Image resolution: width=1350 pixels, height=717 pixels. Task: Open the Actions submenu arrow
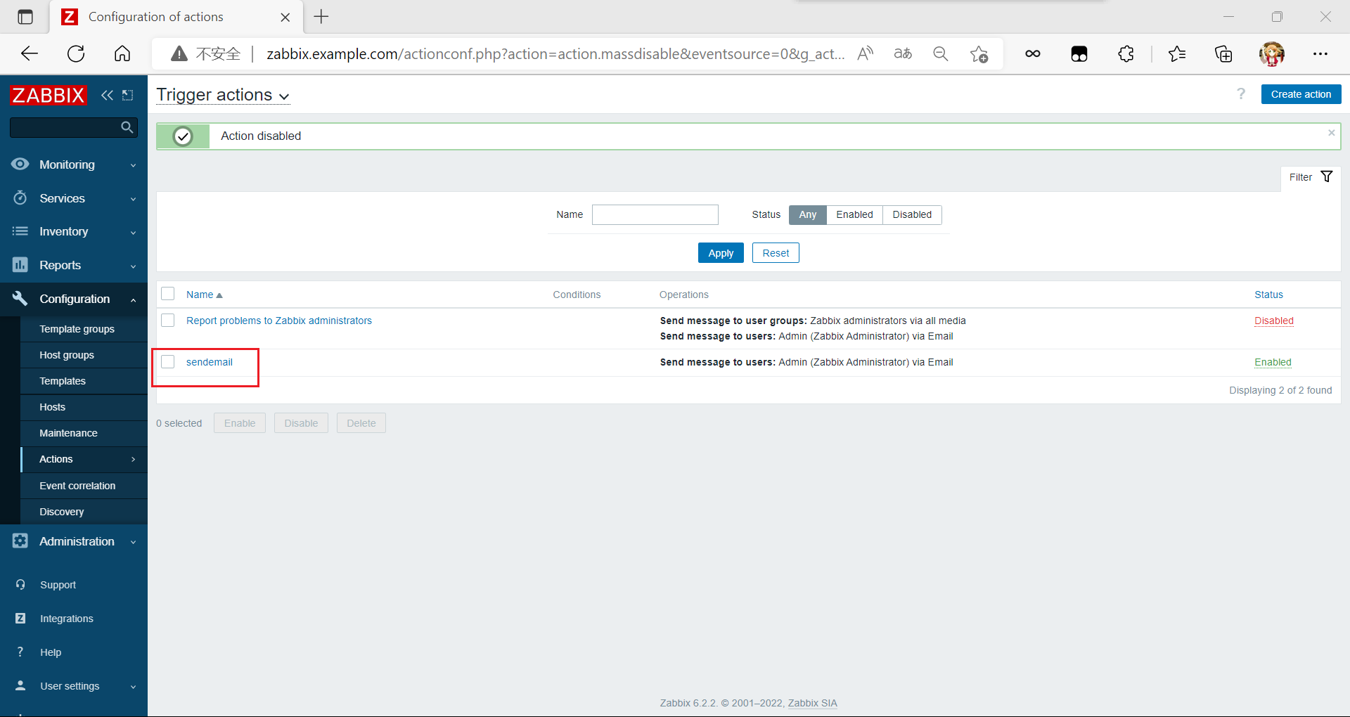pos(133,459)
